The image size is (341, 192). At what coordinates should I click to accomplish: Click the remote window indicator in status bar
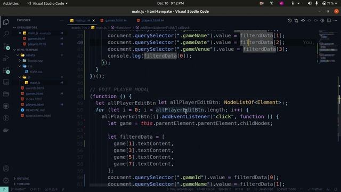[x=4, y=189]
